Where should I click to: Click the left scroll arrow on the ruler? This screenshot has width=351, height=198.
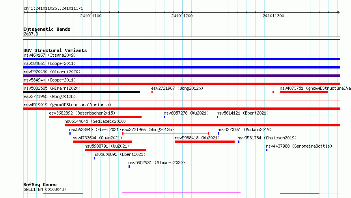tap(24, 12)
